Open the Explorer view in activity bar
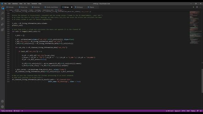The image size is (203, 114). [x=3, y=8]
